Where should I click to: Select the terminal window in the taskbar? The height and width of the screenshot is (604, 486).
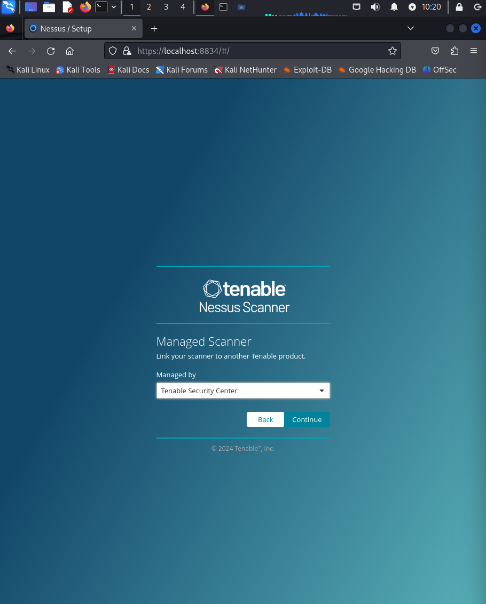223,7
